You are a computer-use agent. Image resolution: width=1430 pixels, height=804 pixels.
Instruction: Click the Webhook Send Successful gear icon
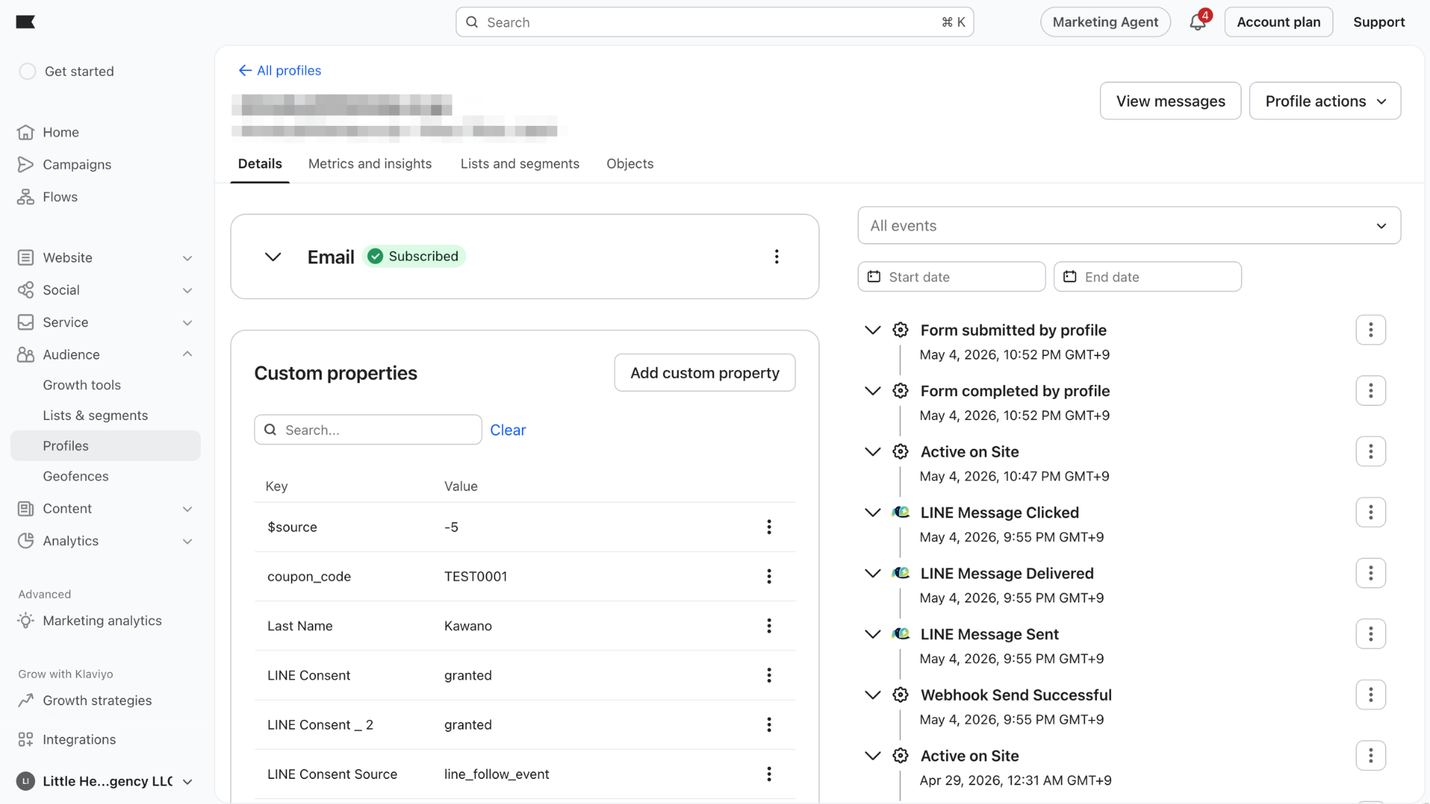click(900, 695)
